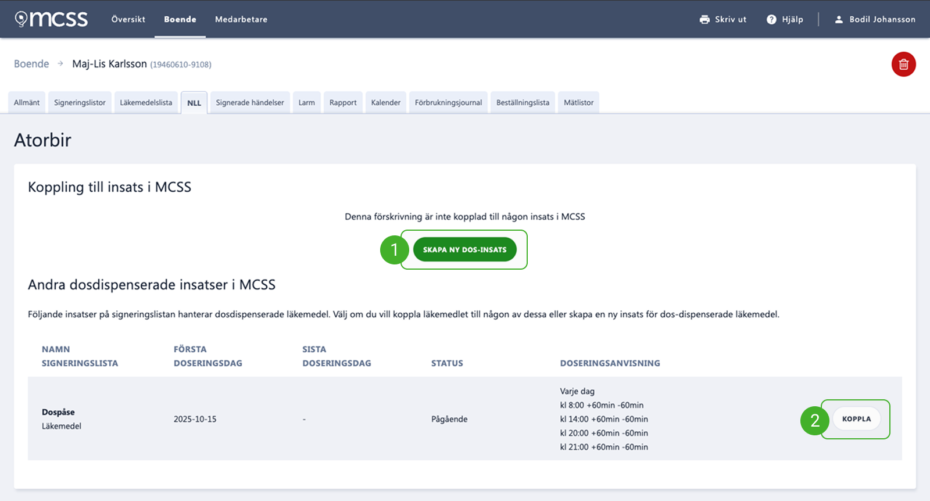Click the kl 8:00 dosing time
Viewport: 930px width, 501px height.
pos(602,405)
